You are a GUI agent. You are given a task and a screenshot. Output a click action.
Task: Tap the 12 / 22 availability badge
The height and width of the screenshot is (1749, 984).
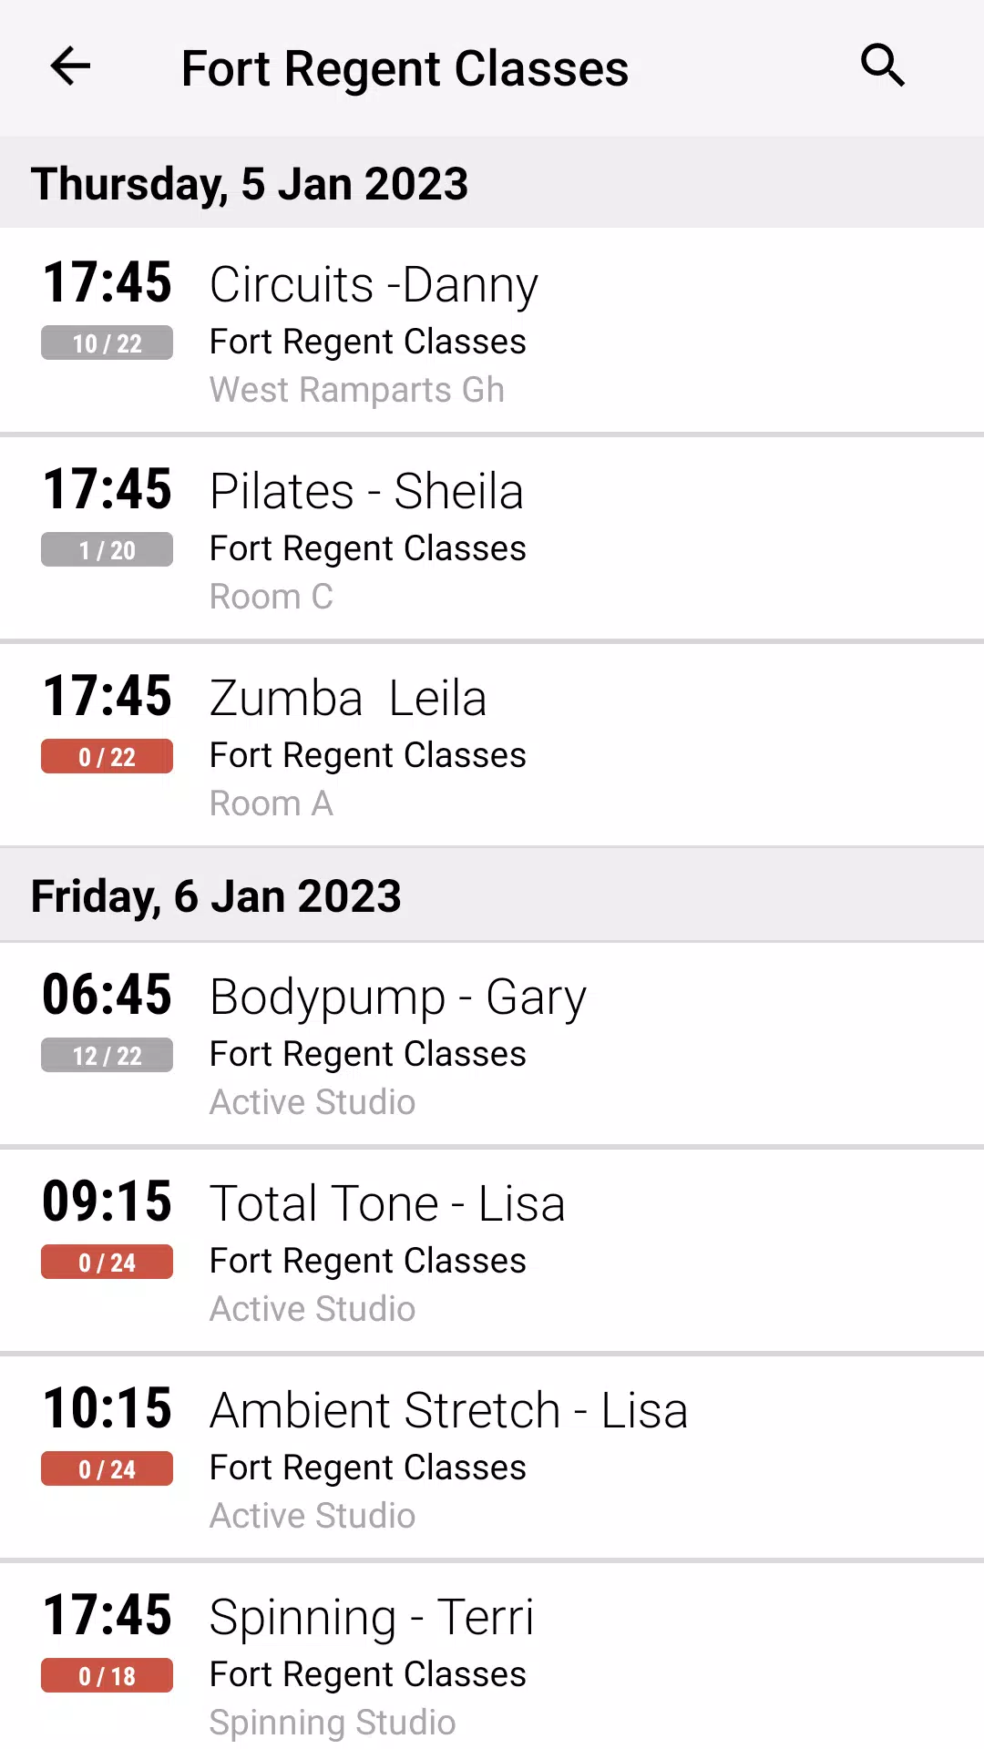click(x=107, y=1056)
